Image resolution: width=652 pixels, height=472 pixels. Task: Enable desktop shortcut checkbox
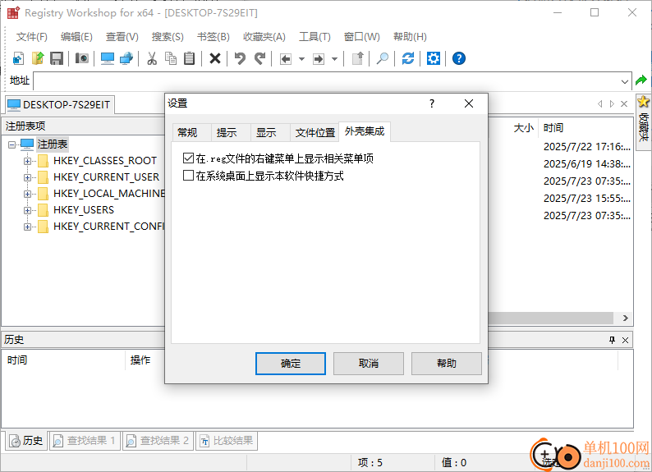(x=188, y=176)
